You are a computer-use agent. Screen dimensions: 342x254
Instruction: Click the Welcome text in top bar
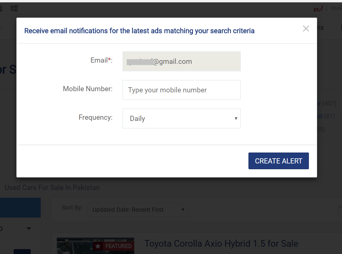(x=336, y=8)
